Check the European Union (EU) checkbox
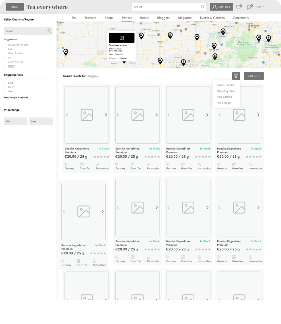281x324 pixels. 5,45
